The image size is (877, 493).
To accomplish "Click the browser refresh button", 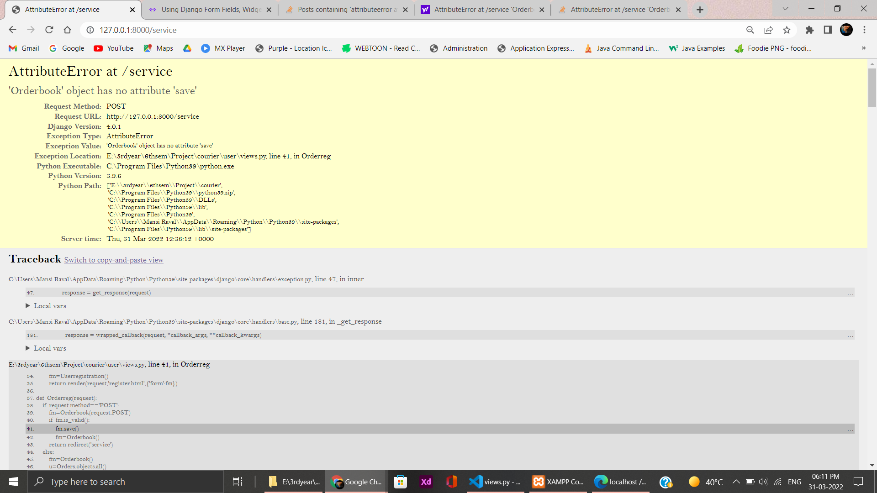I will tap(51, 30).
